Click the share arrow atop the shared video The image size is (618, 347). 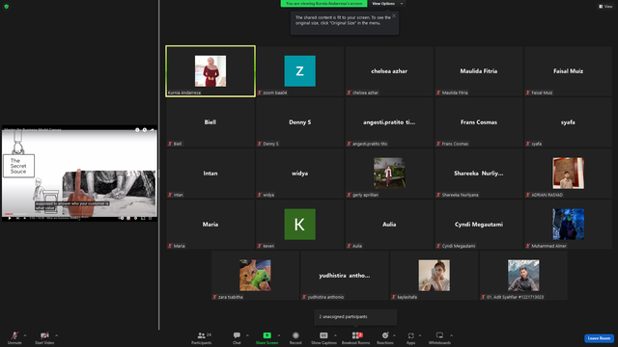153,130
